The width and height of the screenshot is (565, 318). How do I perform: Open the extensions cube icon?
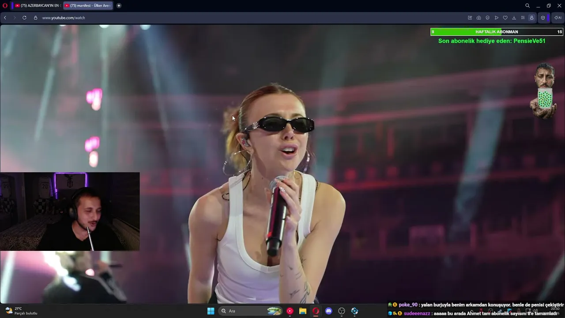point(543,18)
